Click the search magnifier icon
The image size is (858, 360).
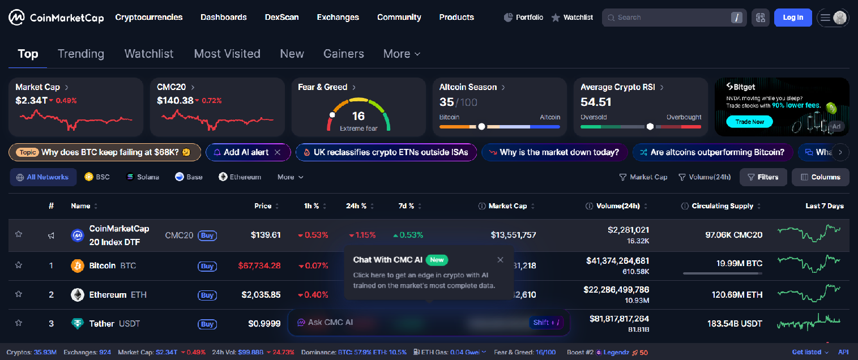click(x=611, y=18)
